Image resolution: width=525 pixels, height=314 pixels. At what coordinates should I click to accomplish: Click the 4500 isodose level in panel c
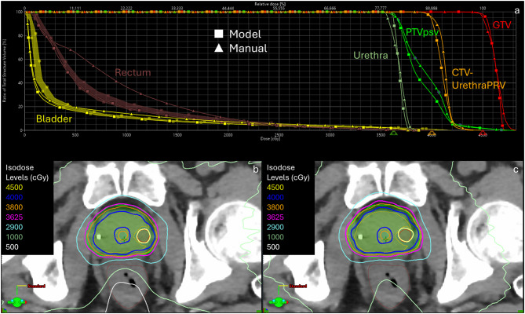(x=275, y=188)
